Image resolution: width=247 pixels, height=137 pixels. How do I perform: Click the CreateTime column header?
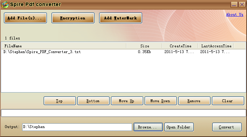tap(180, 46)
